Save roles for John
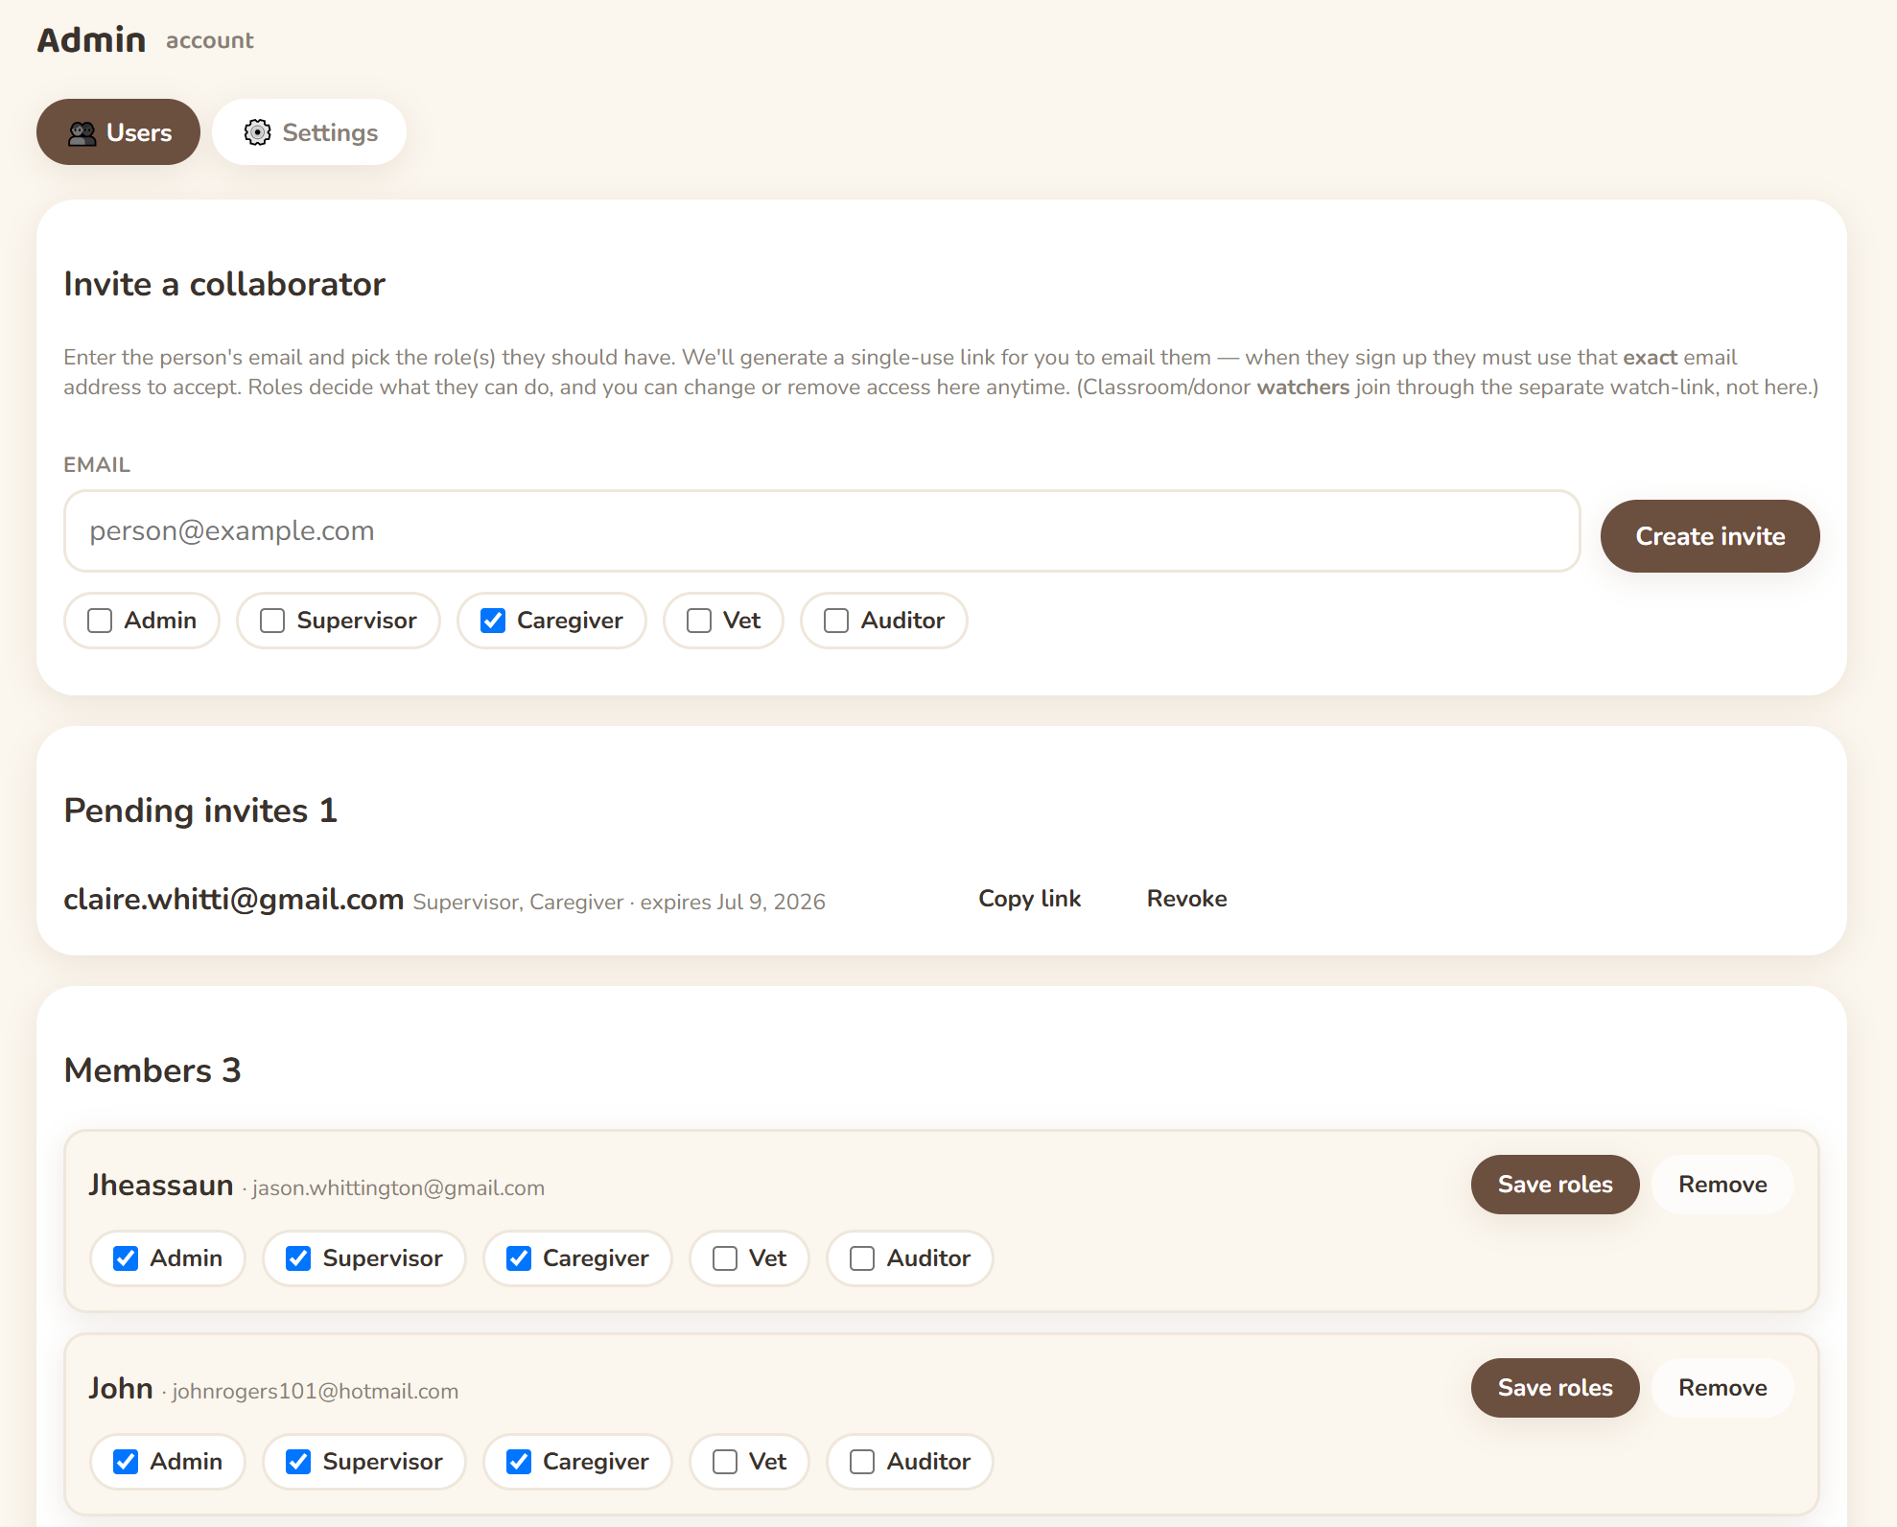 click(x=1555, y=1388)
